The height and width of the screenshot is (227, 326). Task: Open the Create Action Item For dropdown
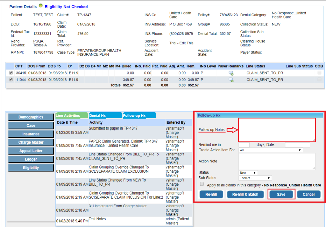pyautogui.click(x=271, y=149)
